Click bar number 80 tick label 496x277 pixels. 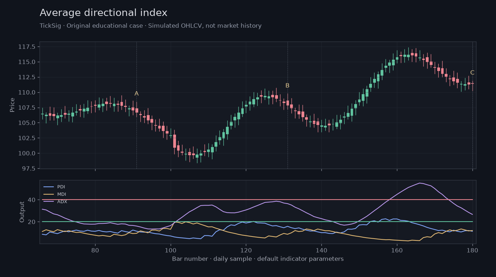95,250
